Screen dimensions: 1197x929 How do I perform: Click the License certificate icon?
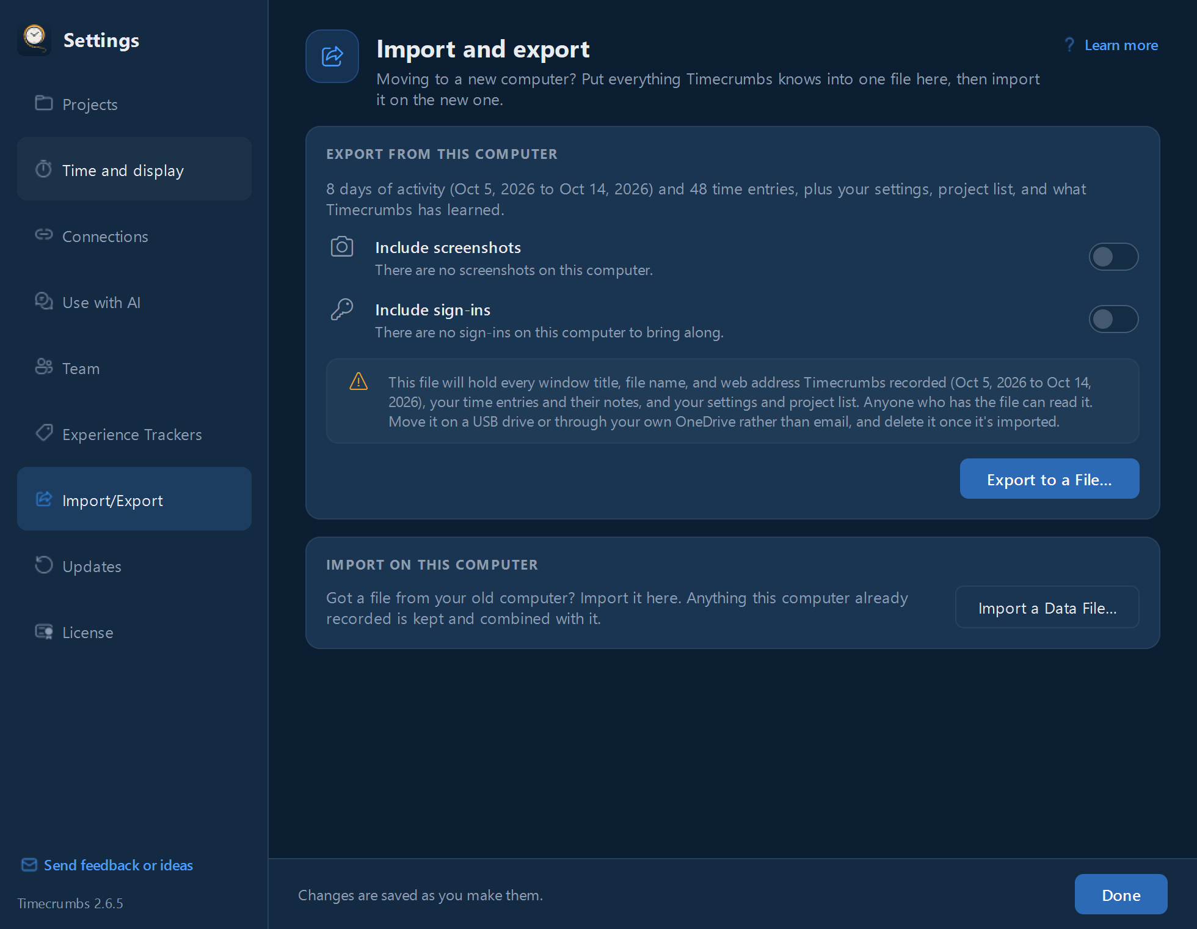pyautogui.click(x=44, y=631)
